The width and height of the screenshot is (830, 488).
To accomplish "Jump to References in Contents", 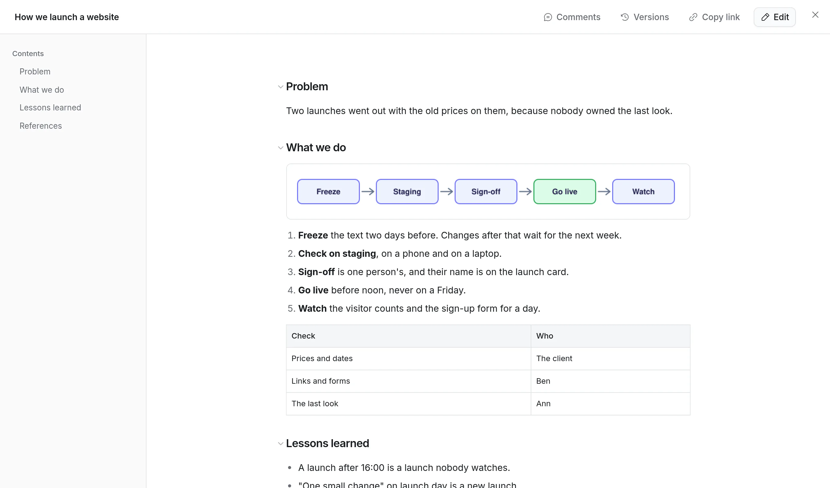I will 41,126.
